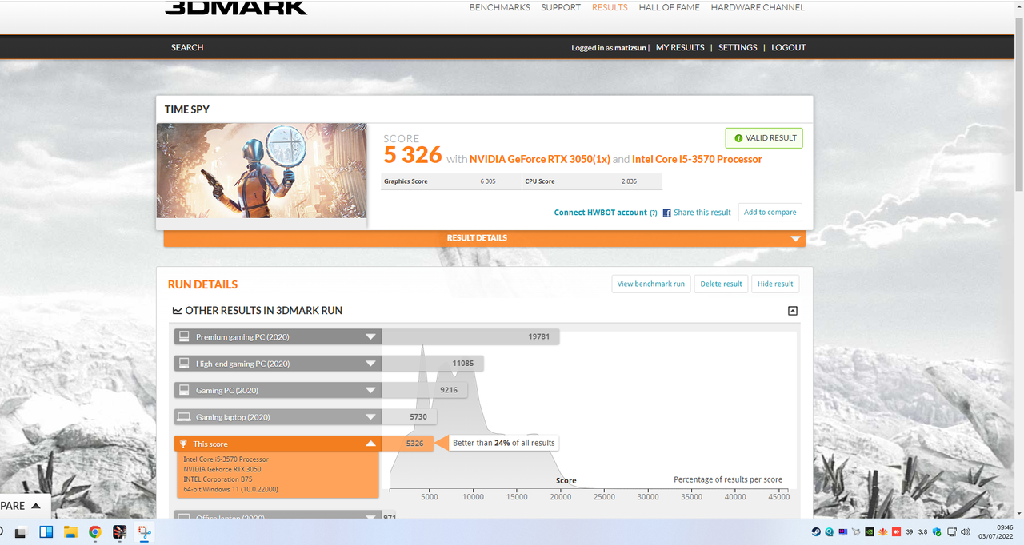
Task: Open the Support menu
Action: [561, 7]
